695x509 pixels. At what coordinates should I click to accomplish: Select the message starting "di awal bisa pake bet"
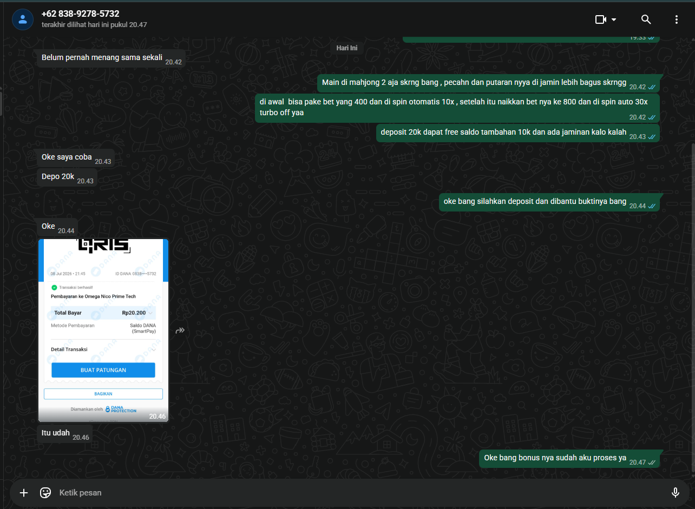(x=457, y=108)
